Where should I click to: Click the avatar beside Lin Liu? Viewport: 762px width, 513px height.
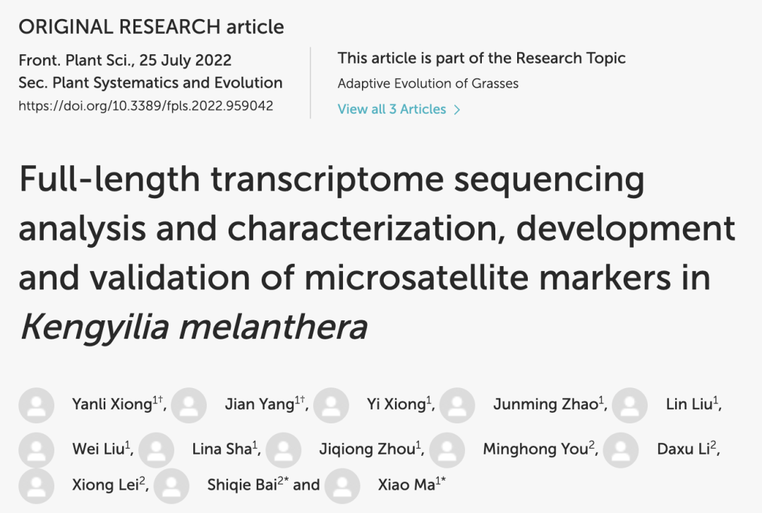[x=630, y=405]
